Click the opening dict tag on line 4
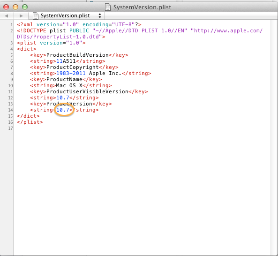 pos(26,49)
